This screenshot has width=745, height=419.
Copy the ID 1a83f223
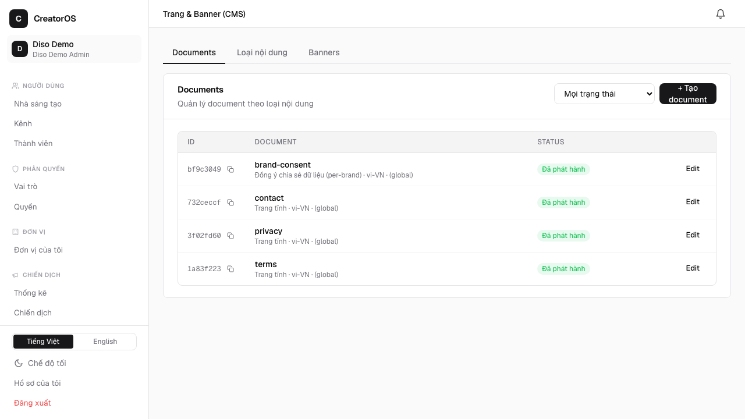pyautogui.click(x=230, y=269)
